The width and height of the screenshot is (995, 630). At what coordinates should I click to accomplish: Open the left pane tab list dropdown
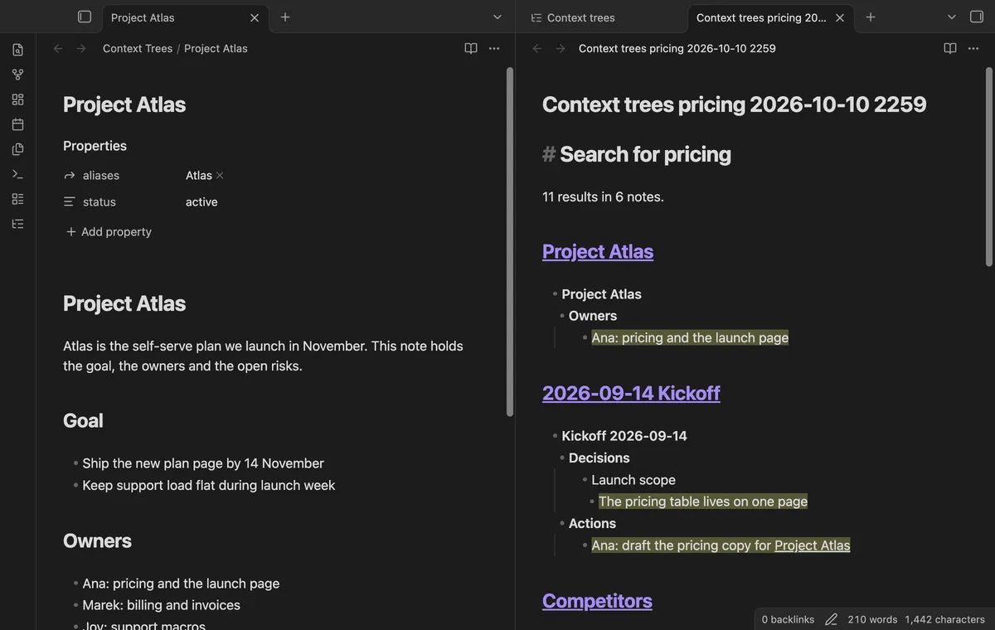click(x=498, y=17)
